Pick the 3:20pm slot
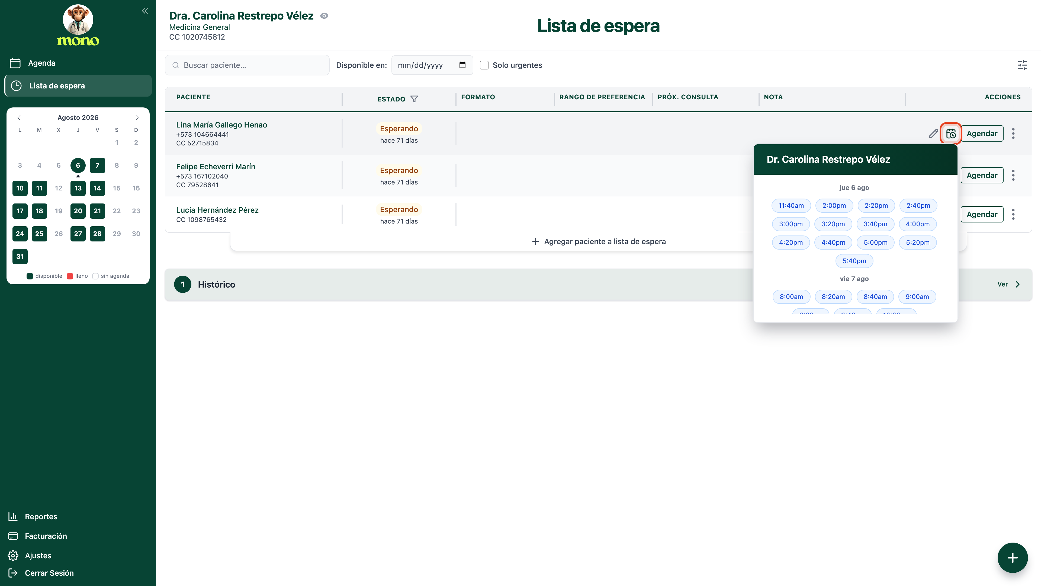 (833, 224)
